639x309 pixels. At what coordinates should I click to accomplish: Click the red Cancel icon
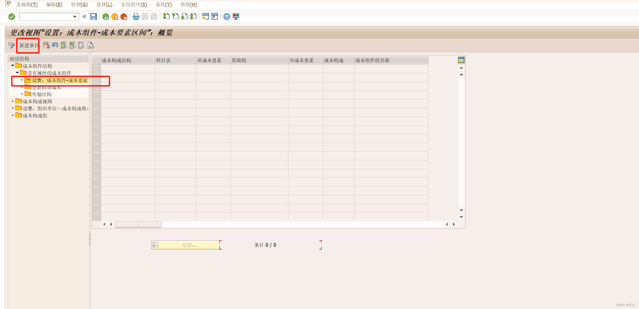tap(124, 17)
